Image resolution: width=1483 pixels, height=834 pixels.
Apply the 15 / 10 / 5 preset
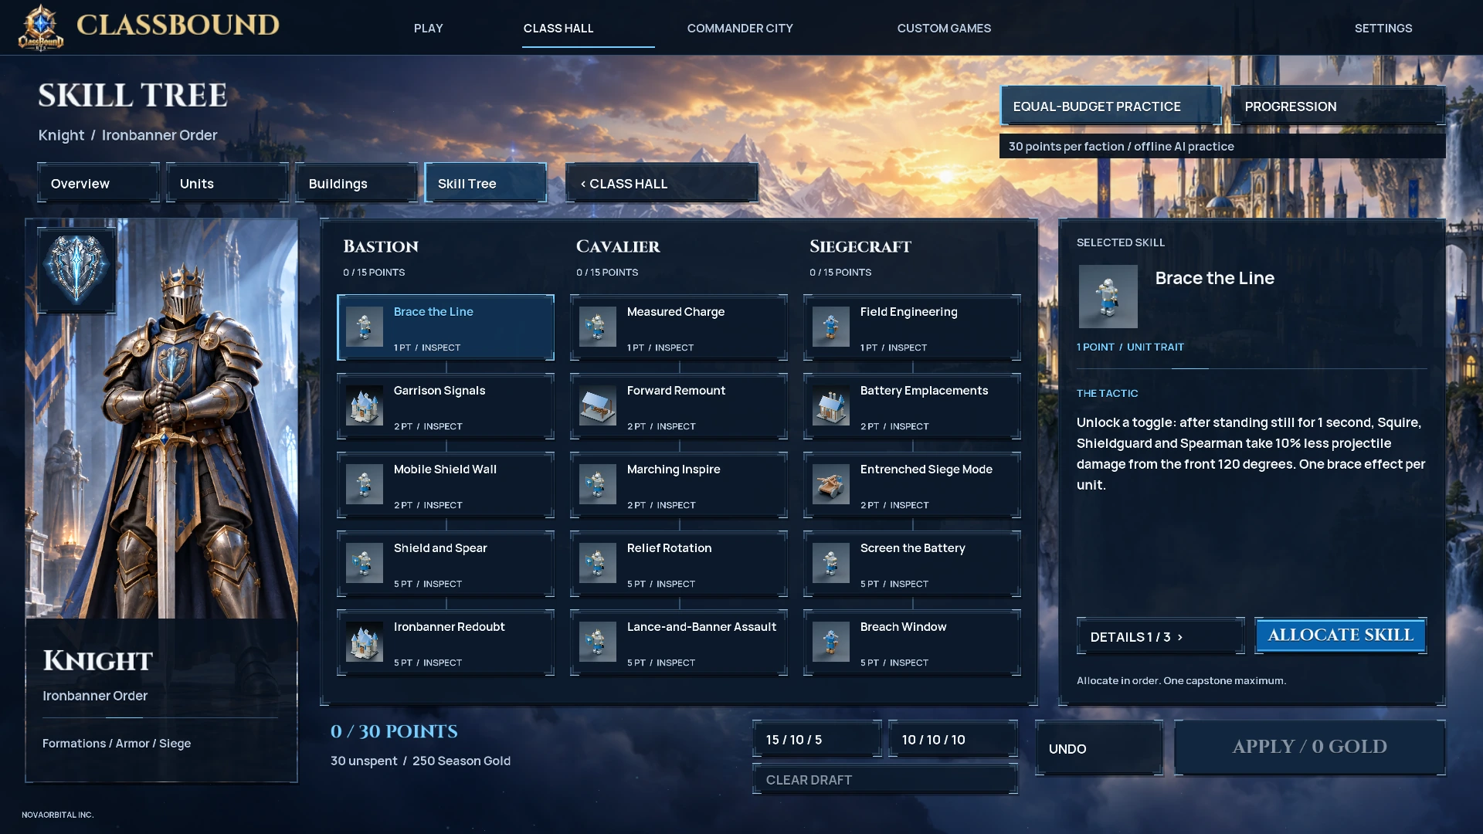[817, 739]
